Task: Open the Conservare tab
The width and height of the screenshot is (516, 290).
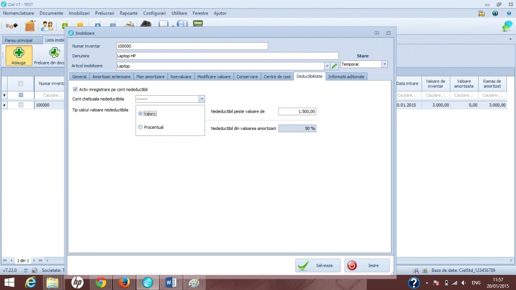Action: 247,77
